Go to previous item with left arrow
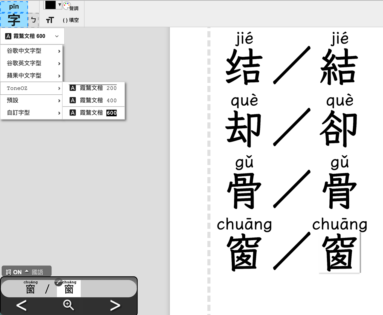The width and height of the screenshot is (383, 315). [21, 305]
